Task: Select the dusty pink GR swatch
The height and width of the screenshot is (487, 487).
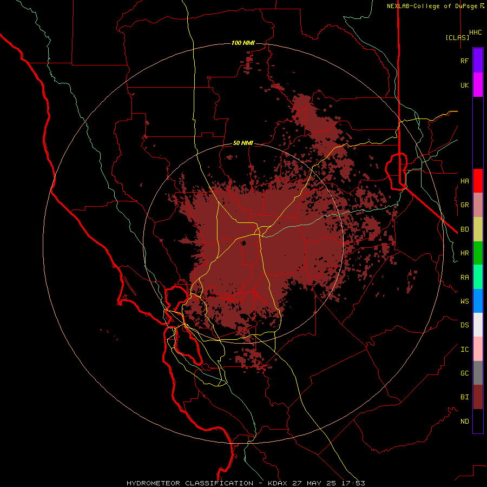Action: 478,205
